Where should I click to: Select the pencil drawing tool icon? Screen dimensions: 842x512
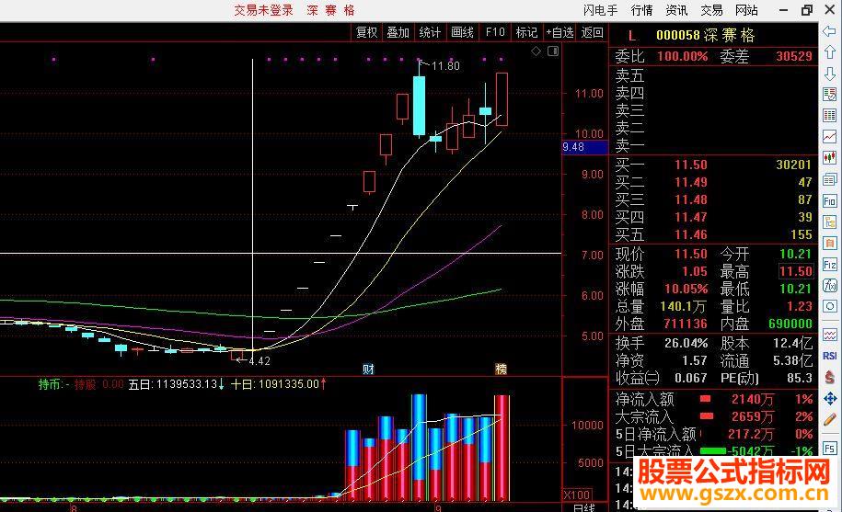(x=830, y=419)
